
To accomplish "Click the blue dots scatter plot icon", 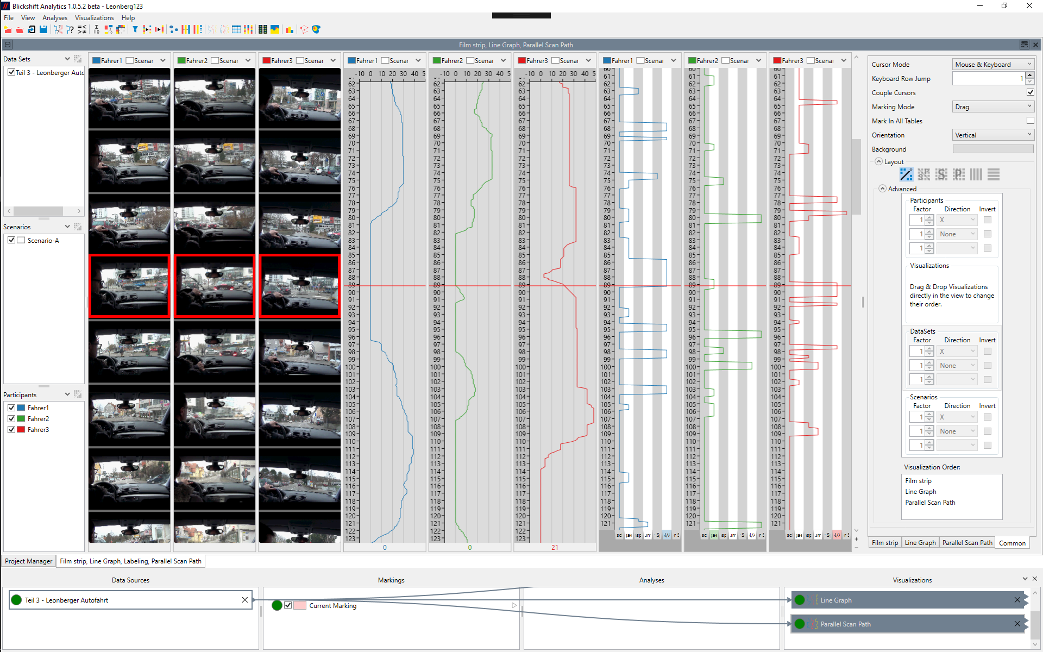I will [x=174, y=29].
